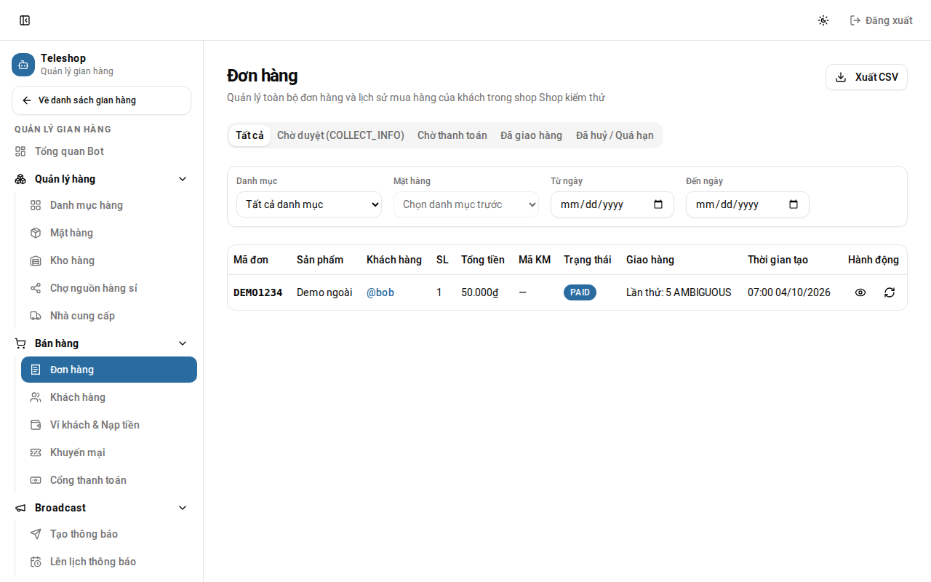Viewport: 931px width, 582px height.
Task: Click the Mặt hàng box icon
Action: (36, 233)
